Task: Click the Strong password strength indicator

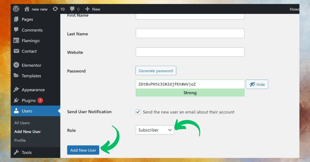Action: (190, 93)
